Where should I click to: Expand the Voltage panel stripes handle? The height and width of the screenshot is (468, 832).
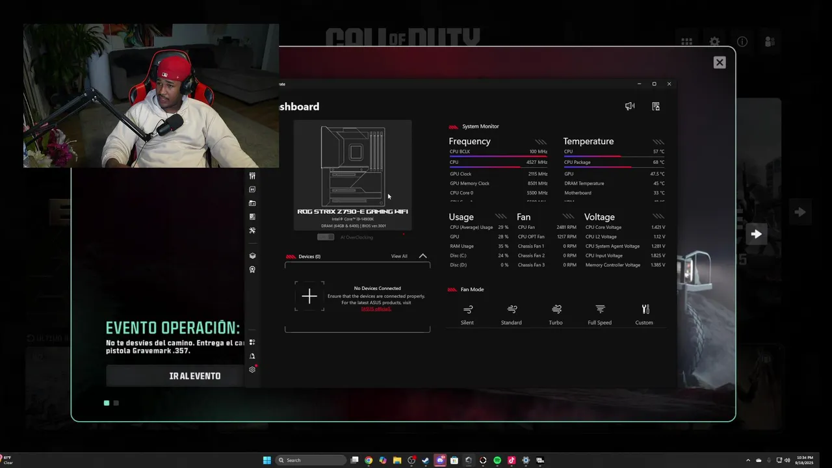(x=658, y=216)
